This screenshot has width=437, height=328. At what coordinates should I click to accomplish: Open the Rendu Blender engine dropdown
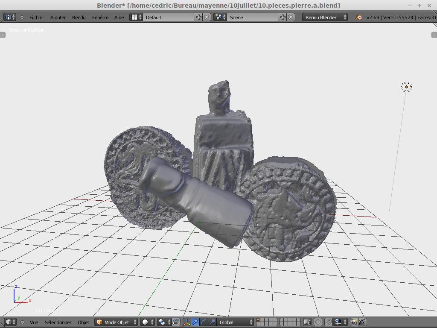click(325, 18)
